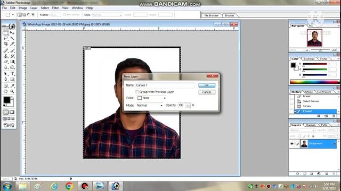Toggle lock transparent pixels in Layers

click(x=299, y=136)
